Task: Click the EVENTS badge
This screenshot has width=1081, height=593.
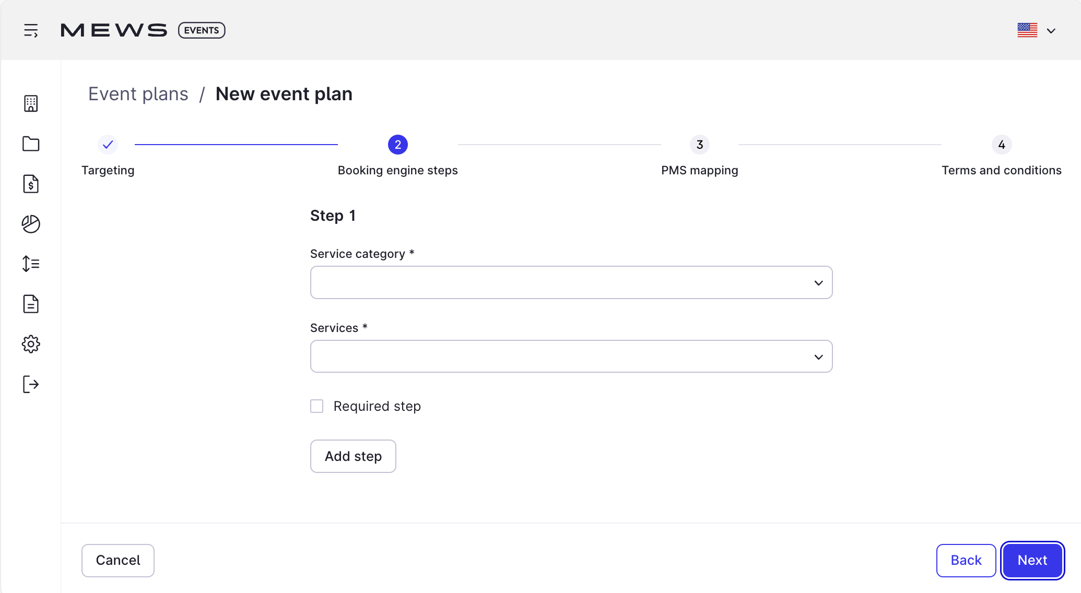Action: (x=202, y=30)
